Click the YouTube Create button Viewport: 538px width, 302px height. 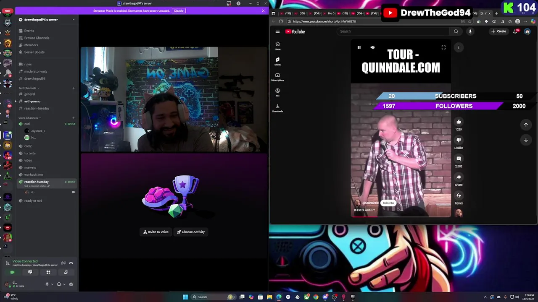[499, 31]
